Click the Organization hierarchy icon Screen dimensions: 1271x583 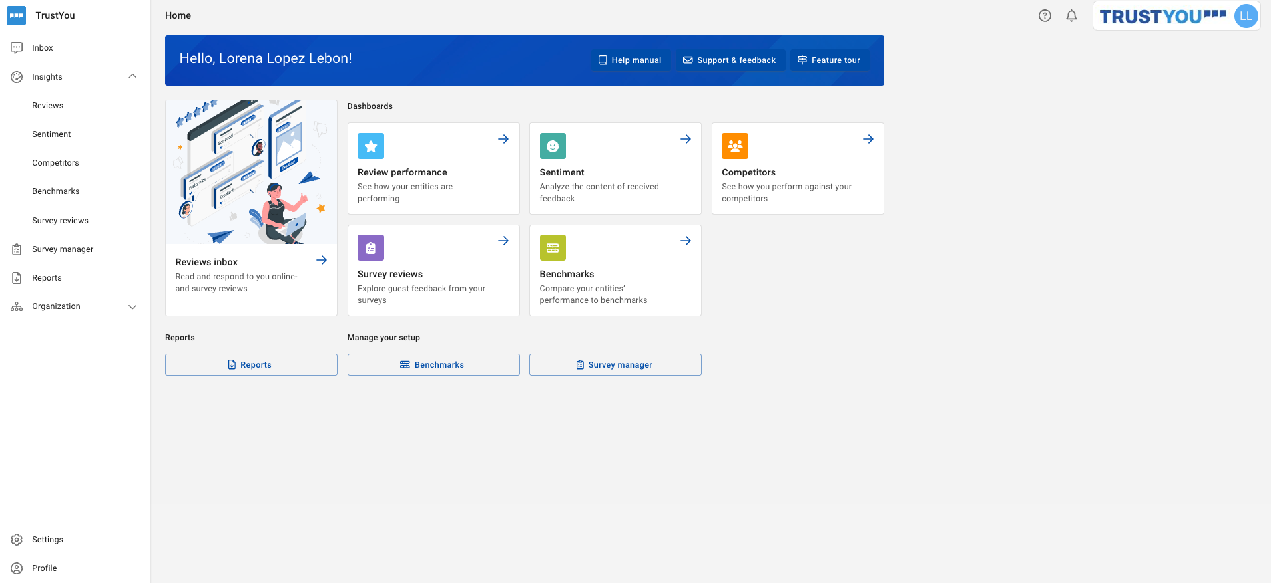coord(17,306)
